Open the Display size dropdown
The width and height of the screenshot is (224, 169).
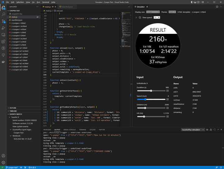pyautogui.click(x=153, y=12)
